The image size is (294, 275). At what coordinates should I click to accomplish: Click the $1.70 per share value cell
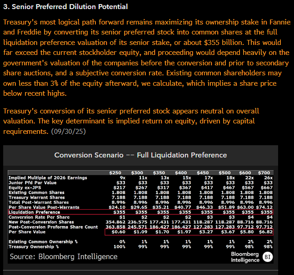point(162,232)
